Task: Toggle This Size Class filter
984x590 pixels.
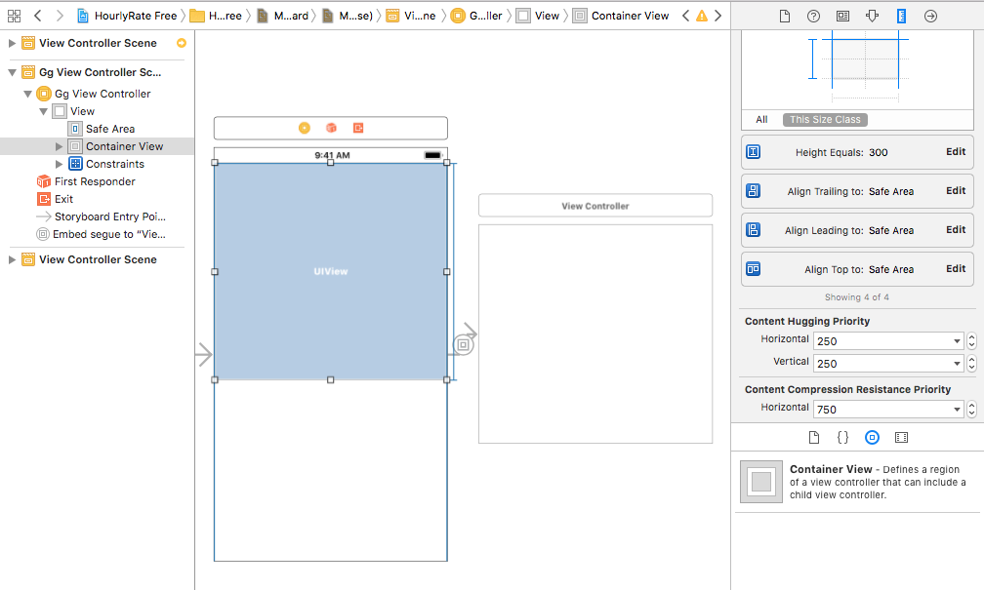Action: [x=825, y=120]
